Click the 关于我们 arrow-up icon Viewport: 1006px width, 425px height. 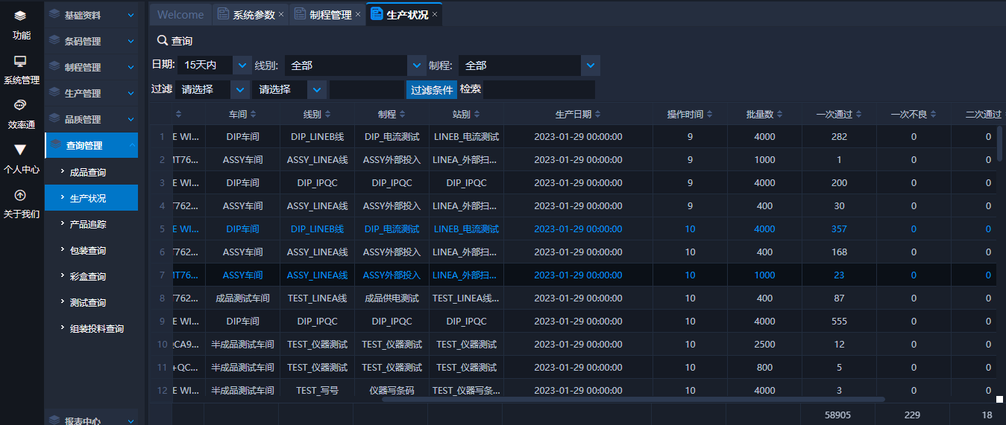(20, 195)
